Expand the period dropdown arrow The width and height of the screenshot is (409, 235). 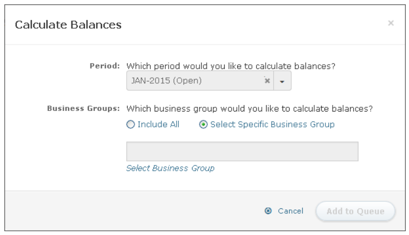282,81
